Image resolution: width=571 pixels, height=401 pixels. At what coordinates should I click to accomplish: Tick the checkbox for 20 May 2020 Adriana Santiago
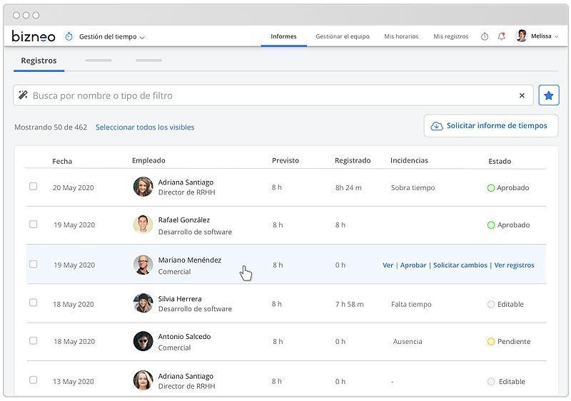pos(33,186)
